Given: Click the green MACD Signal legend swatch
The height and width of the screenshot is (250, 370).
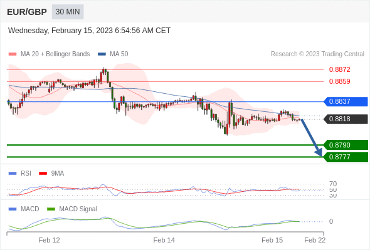Looking at the screenshot, I should pyautogui.click(x=51, y=209).
